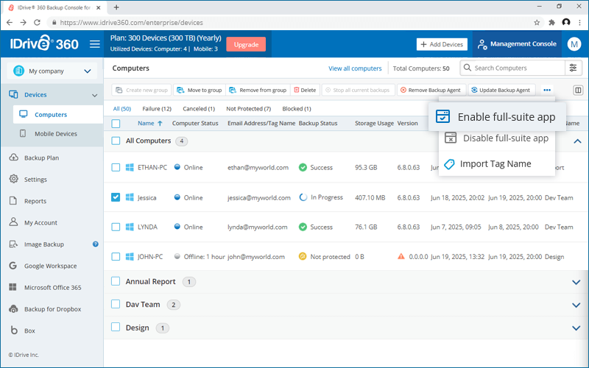Click the Backup Plan cloud icon
The height and width of the screenshot is (368, 589).
click(13, 158)
